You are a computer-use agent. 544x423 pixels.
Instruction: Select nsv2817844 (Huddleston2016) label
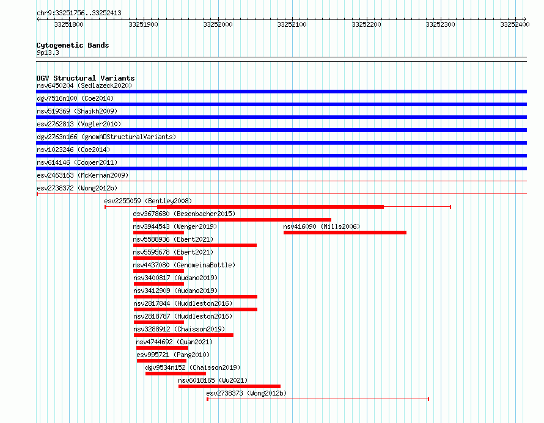(183, 303)
